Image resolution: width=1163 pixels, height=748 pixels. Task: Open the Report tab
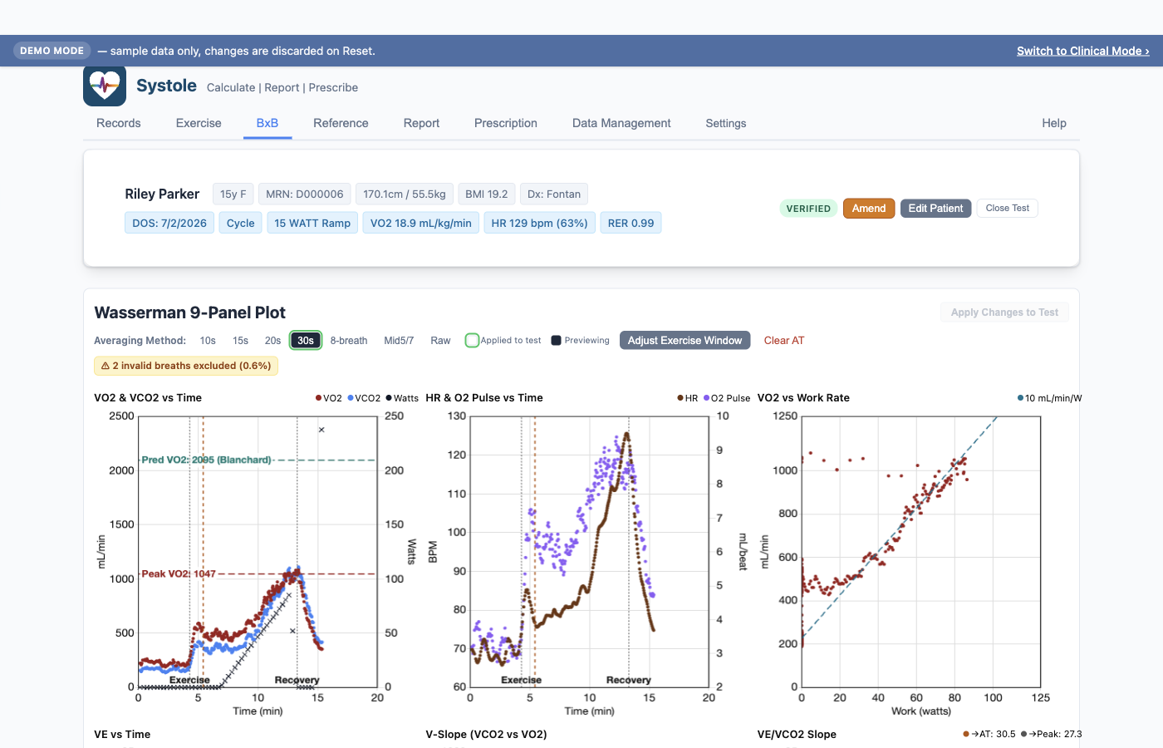point(421,123)
